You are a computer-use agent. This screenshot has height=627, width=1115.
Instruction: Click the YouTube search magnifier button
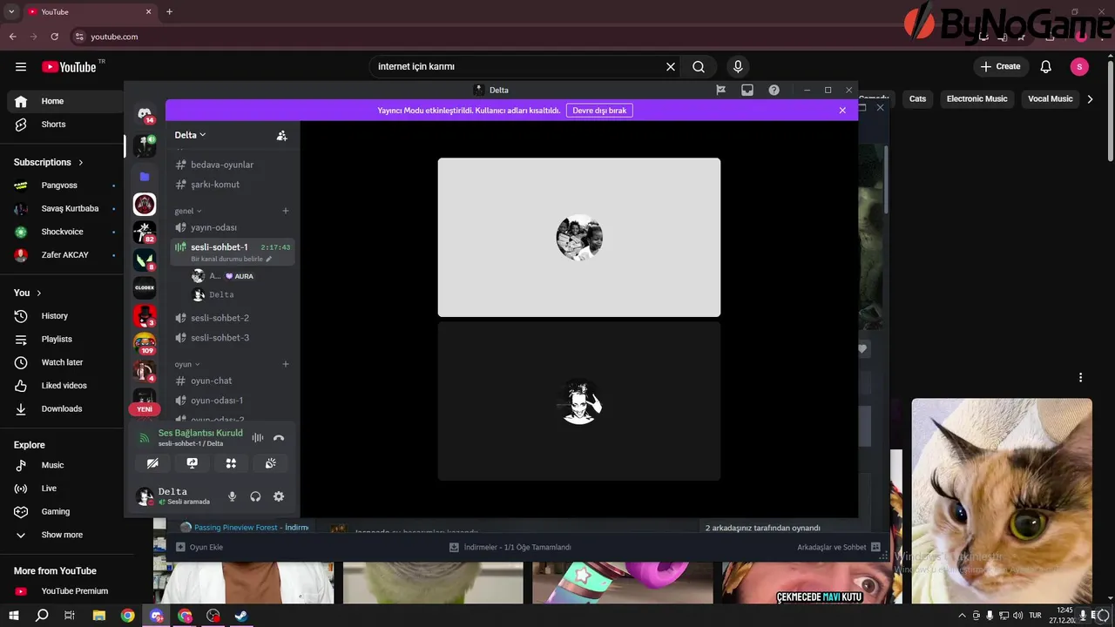[699, 66]
